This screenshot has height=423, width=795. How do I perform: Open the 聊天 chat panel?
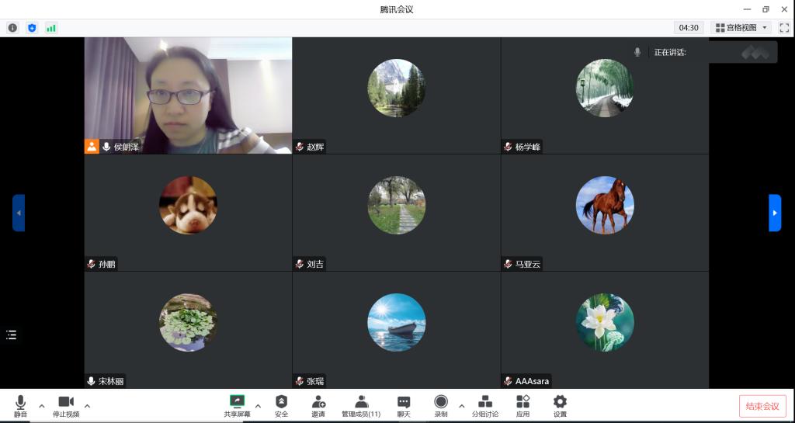[x=404, y=405]
